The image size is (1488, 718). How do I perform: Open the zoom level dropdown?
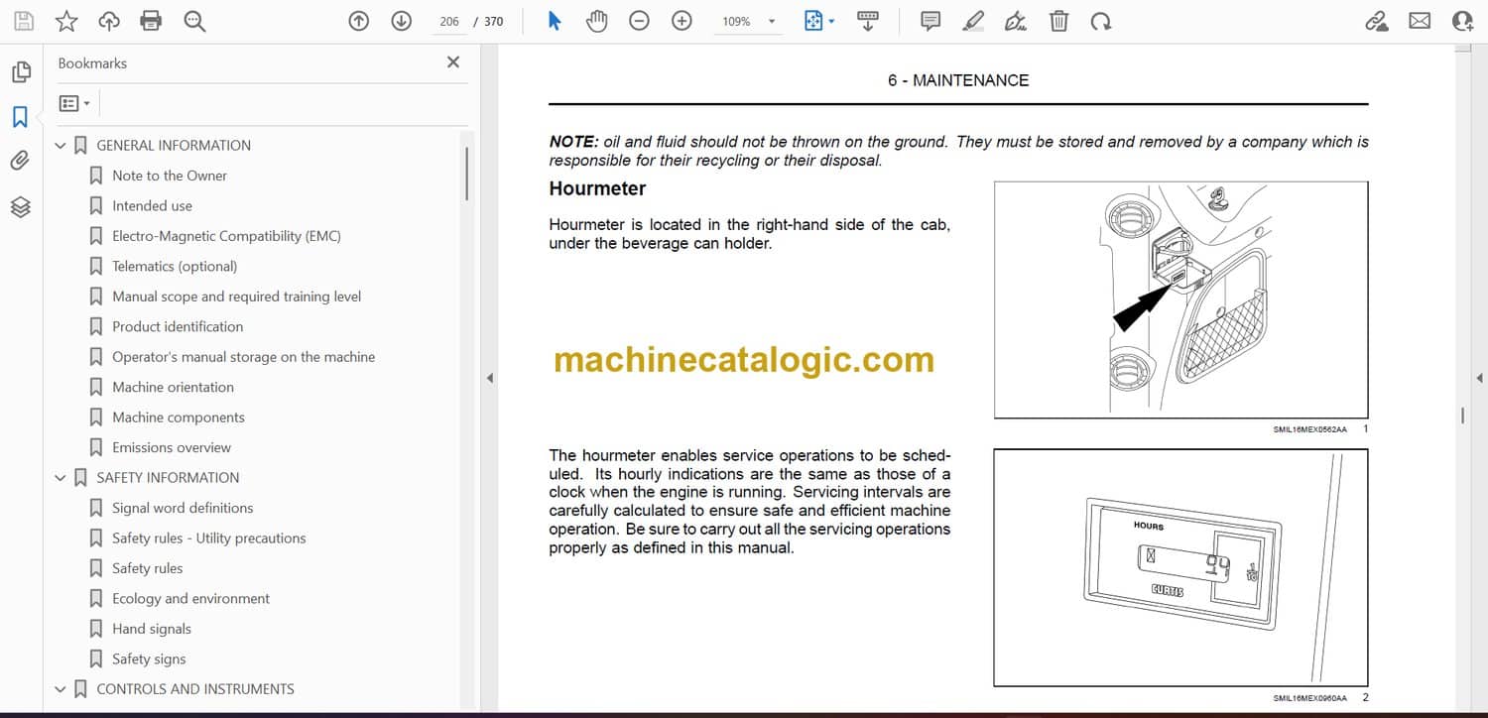click(x=772, y=21)
